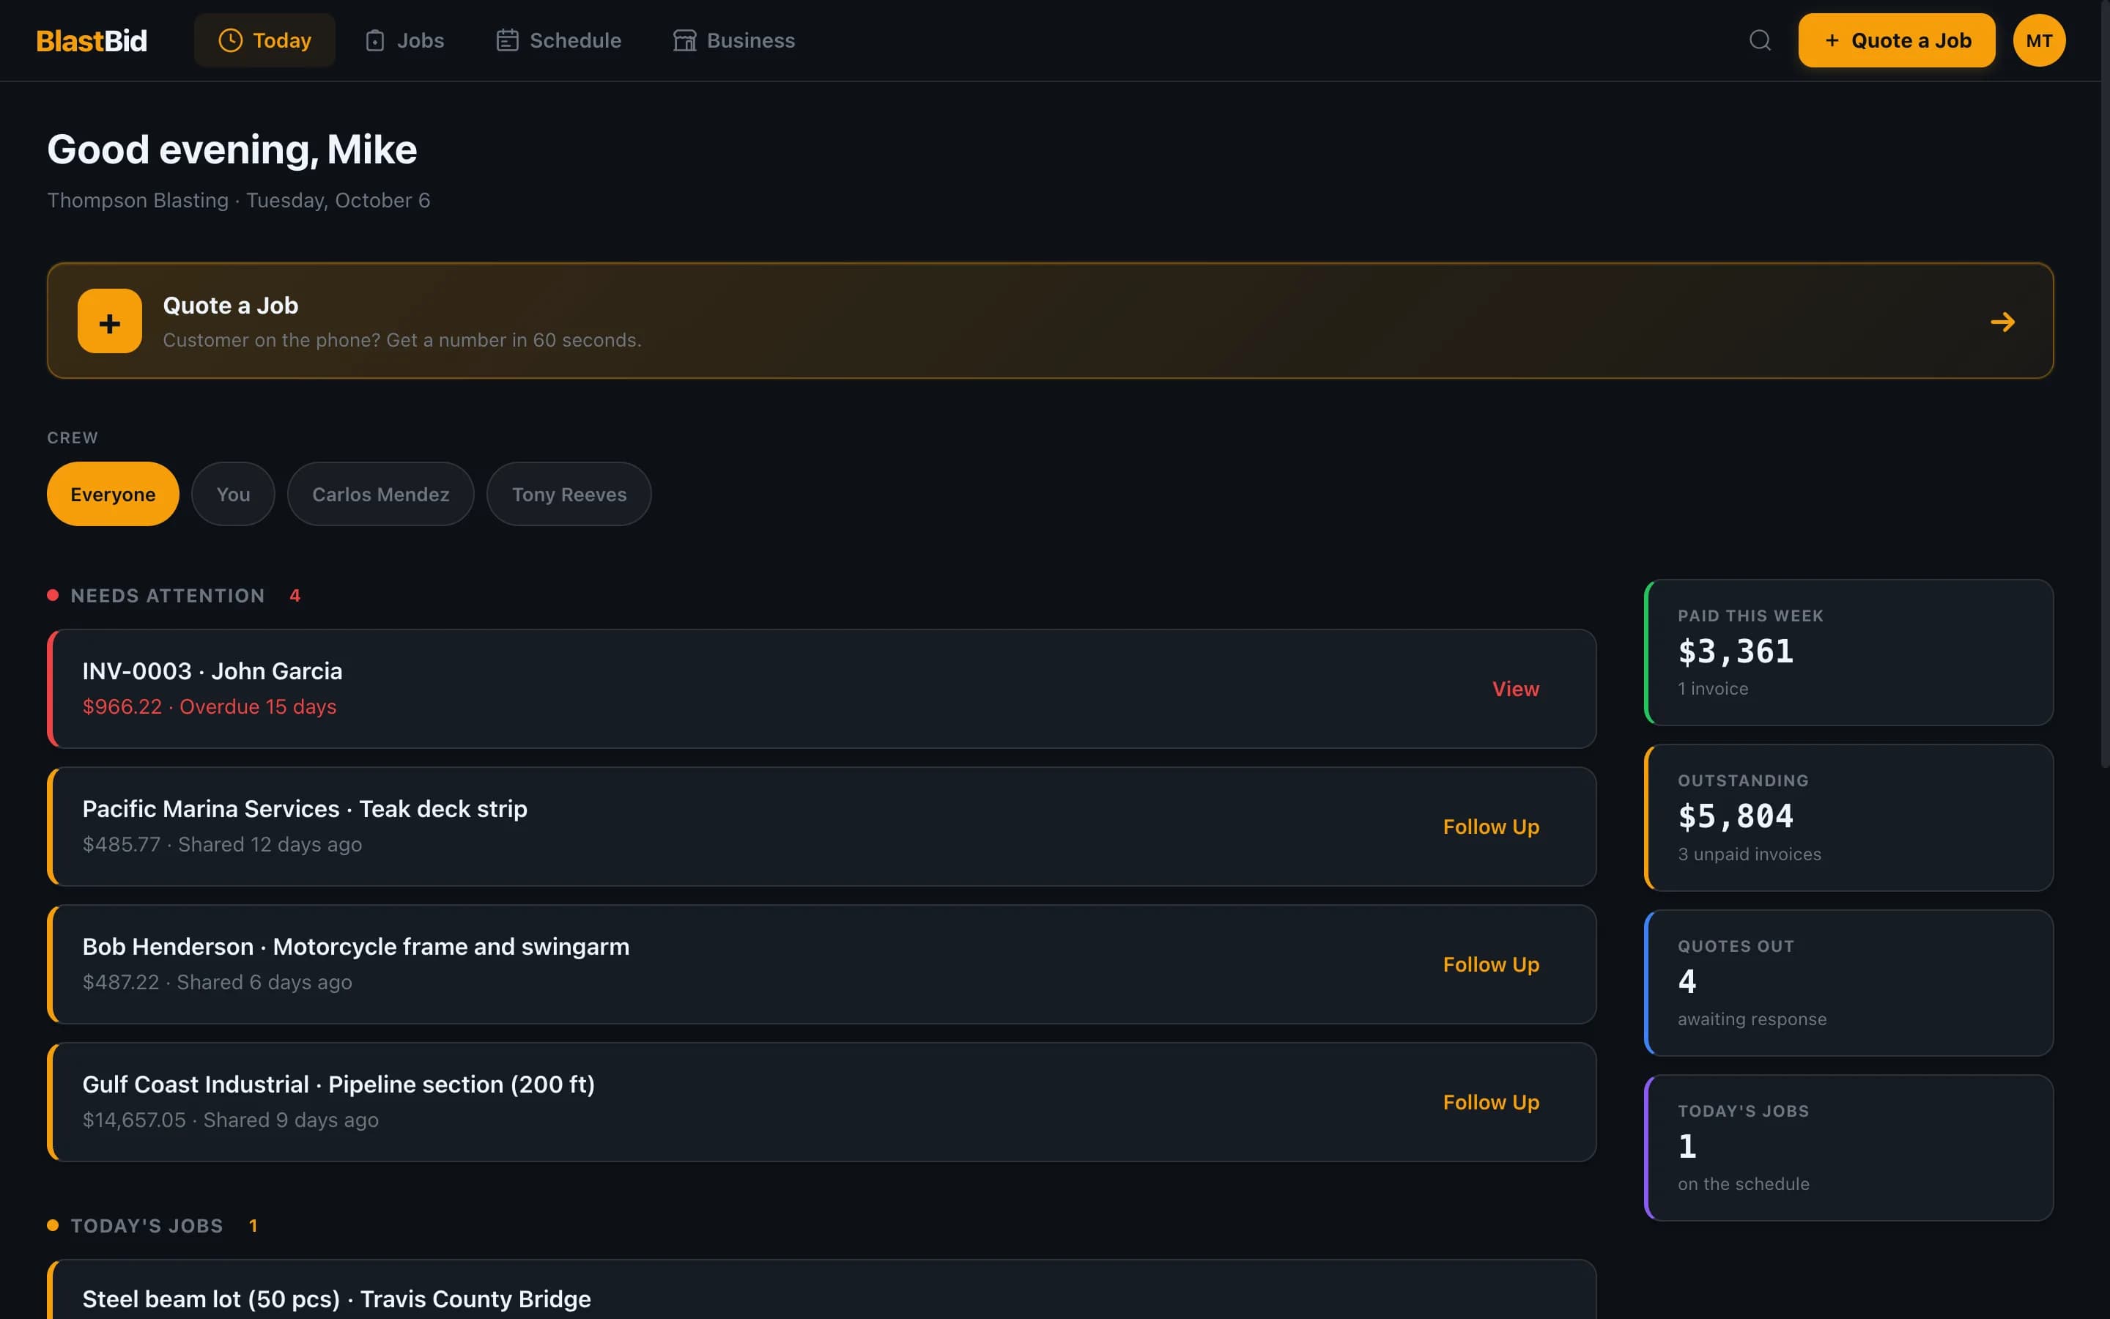Image resolution: width=2110 pixels, height=1319 pixels.
Task: Click the $966.22 Overdue 15 days text
Action: 210,706
